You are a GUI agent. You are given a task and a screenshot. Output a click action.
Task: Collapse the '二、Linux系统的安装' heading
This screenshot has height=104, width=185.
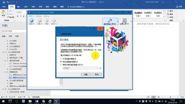point(3,52)
